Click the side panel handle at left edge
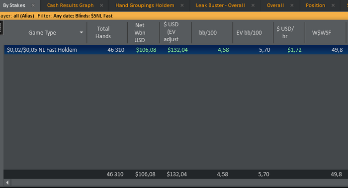This screenshot has height=188, width=348. click(x=1, y=28)
